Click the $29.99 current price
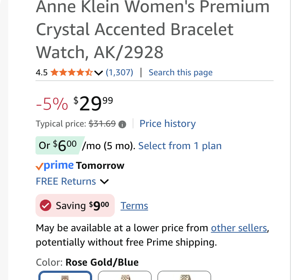The height and width of the screenshot is (280, 294). coord(93,104)
